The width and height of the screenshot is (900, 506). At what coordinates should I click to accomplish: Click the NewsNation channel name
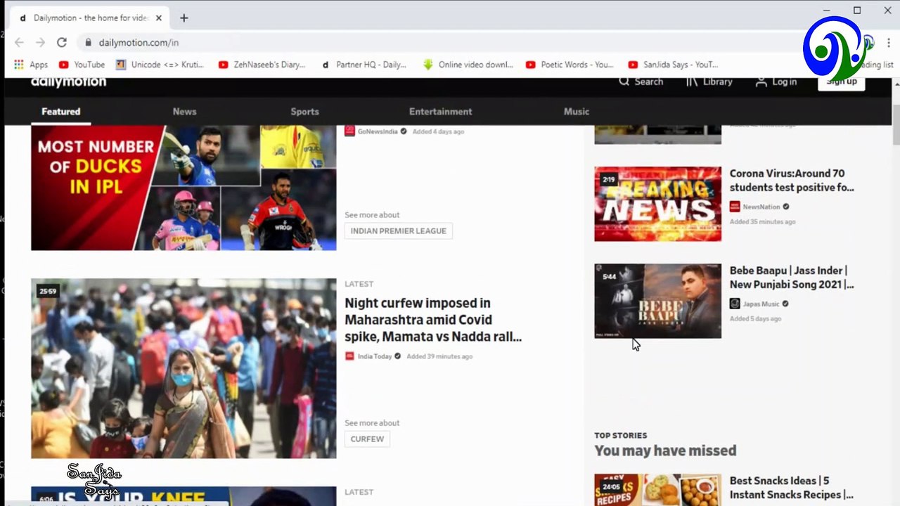pos(761,207)
